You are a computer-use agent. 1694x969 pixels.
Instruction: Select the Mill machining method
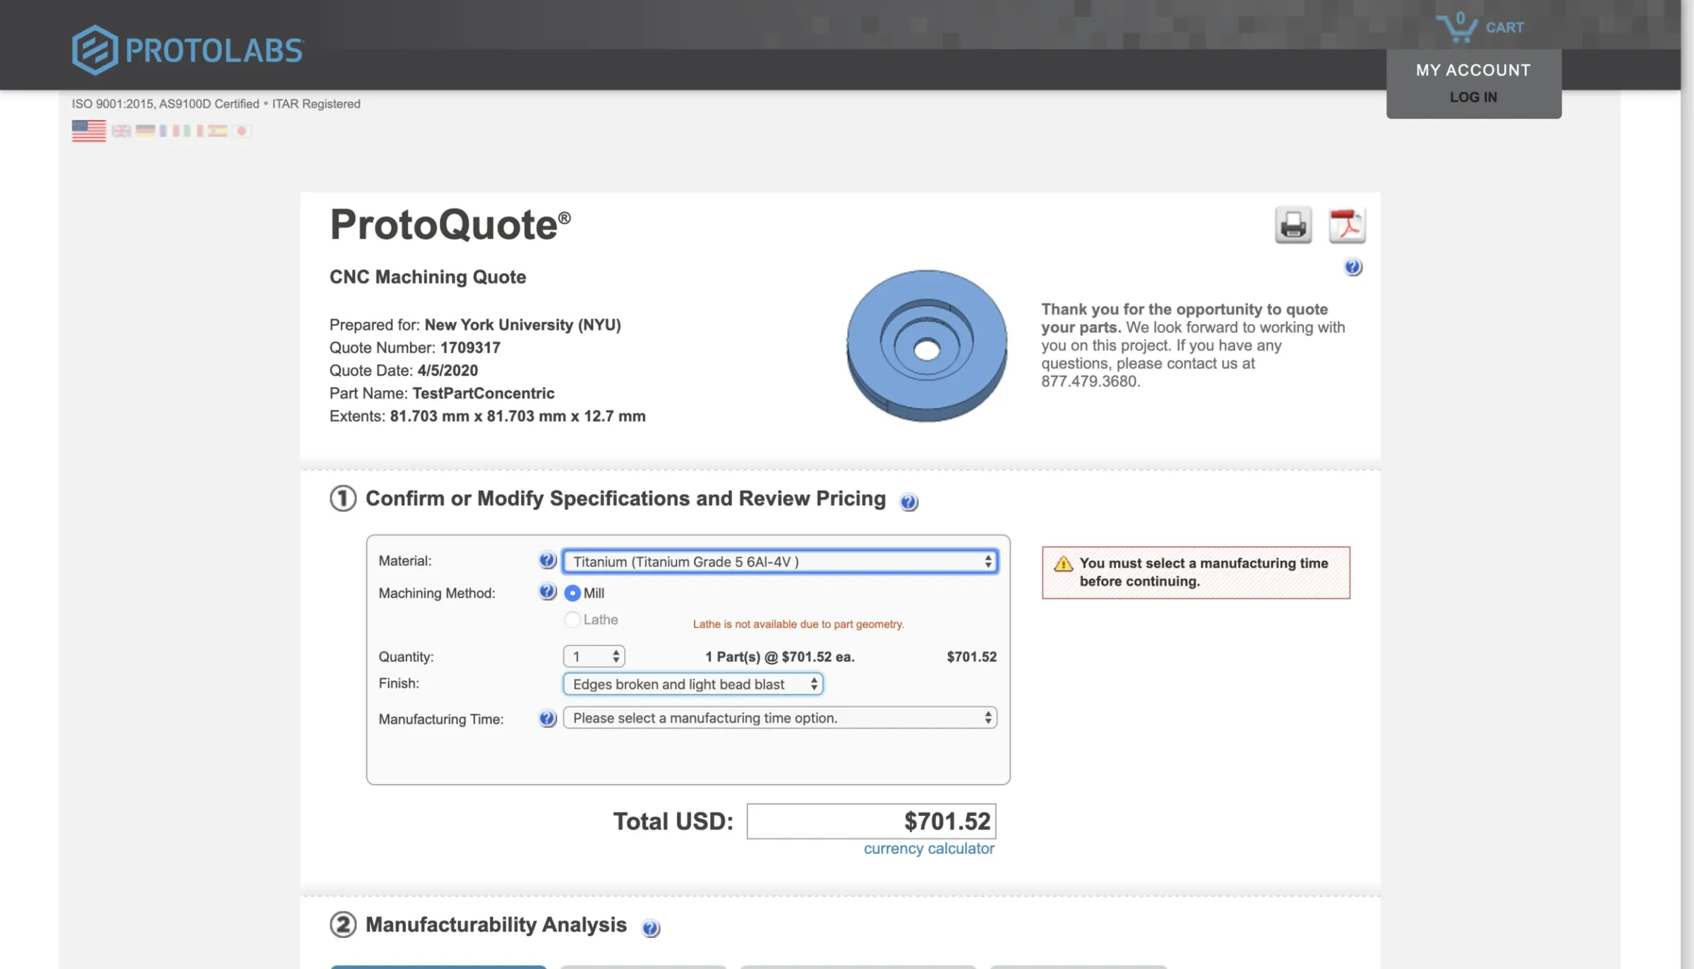pos(572,593)
